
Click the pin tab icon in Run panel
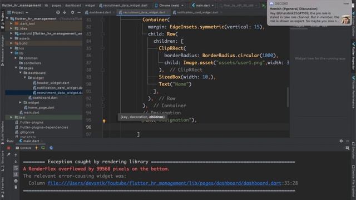(x=9, y=154)
